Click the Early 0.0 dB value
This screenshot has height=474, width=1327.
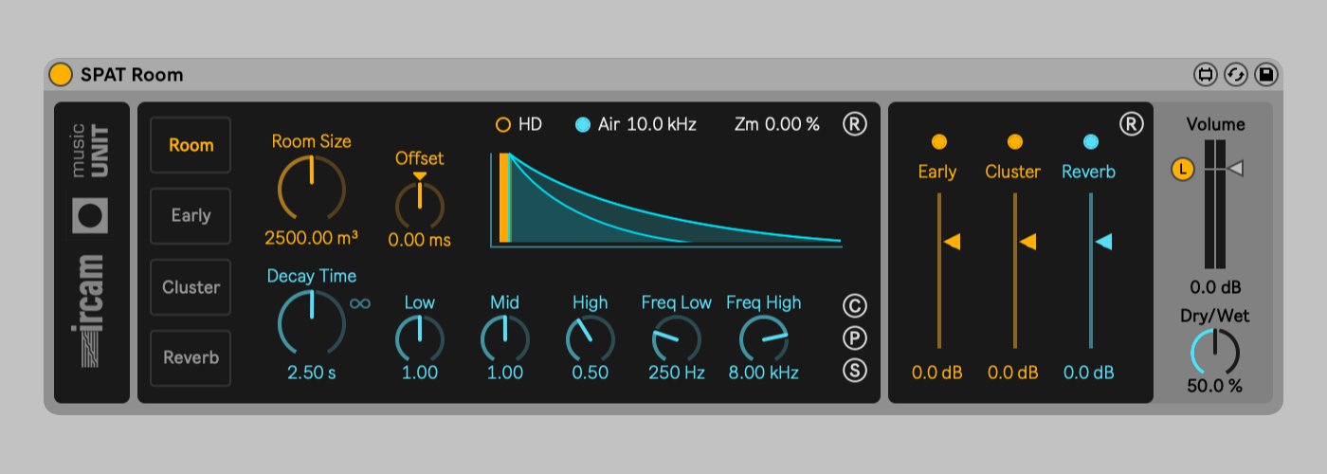pos(937,373)
